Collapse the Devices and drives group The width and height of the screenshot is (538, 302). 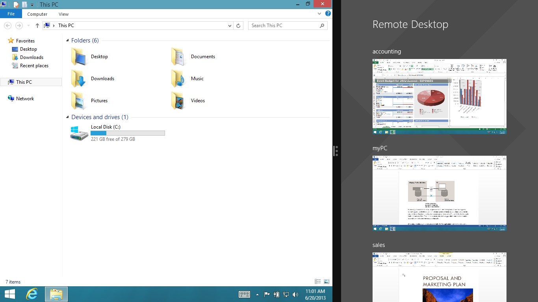point(68,117)
